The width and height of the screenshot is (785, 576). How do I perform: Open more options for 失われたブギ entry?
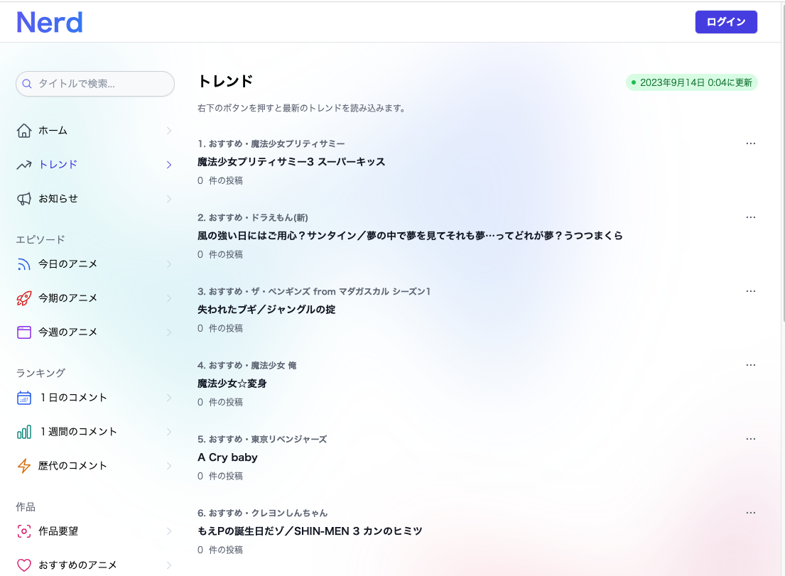click(750, 290)
